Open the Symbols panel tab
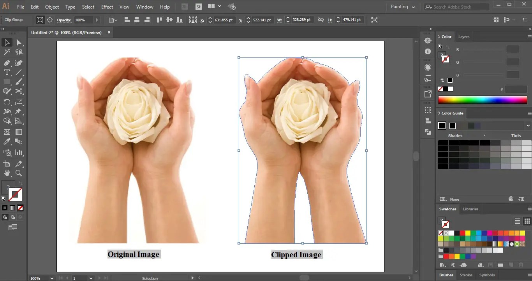 [x=487, y=275]
